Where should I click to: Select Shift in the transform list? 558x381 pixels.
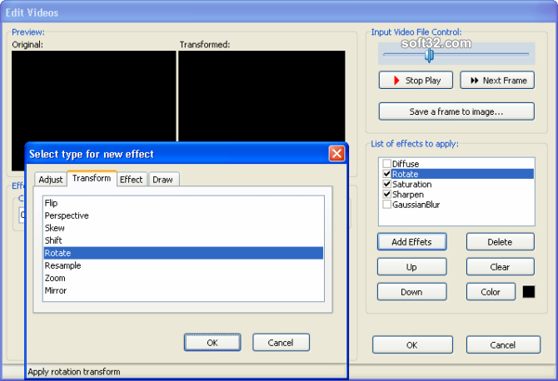183,240
